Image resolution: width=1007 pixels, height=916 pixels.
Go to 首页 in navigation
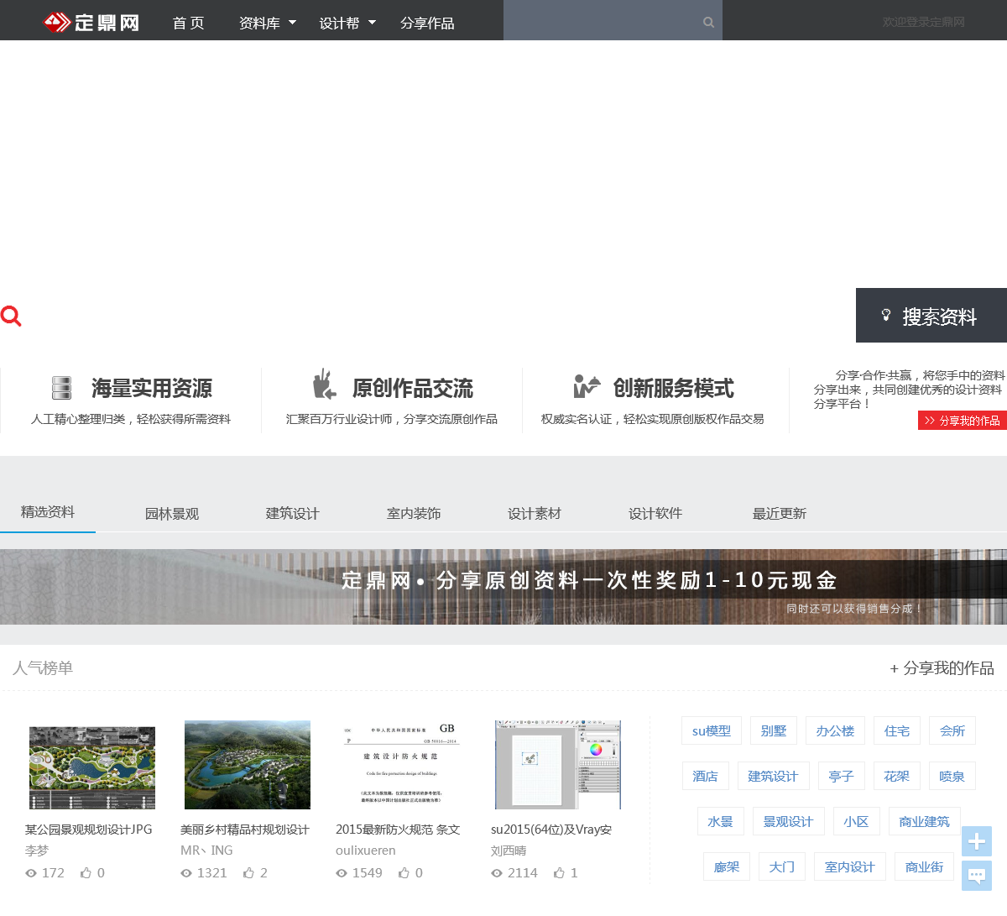tap(189, 23)
